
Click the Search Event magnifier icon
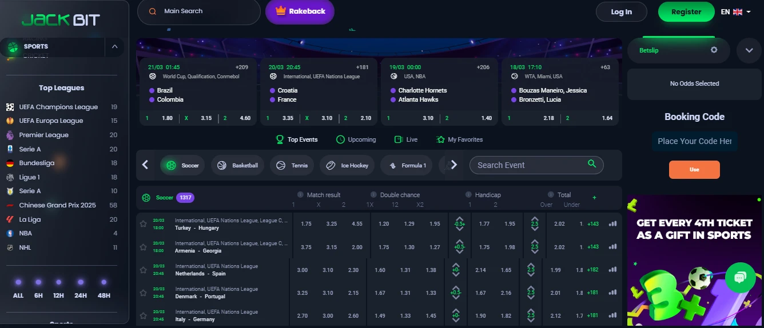tap(592, 164)
